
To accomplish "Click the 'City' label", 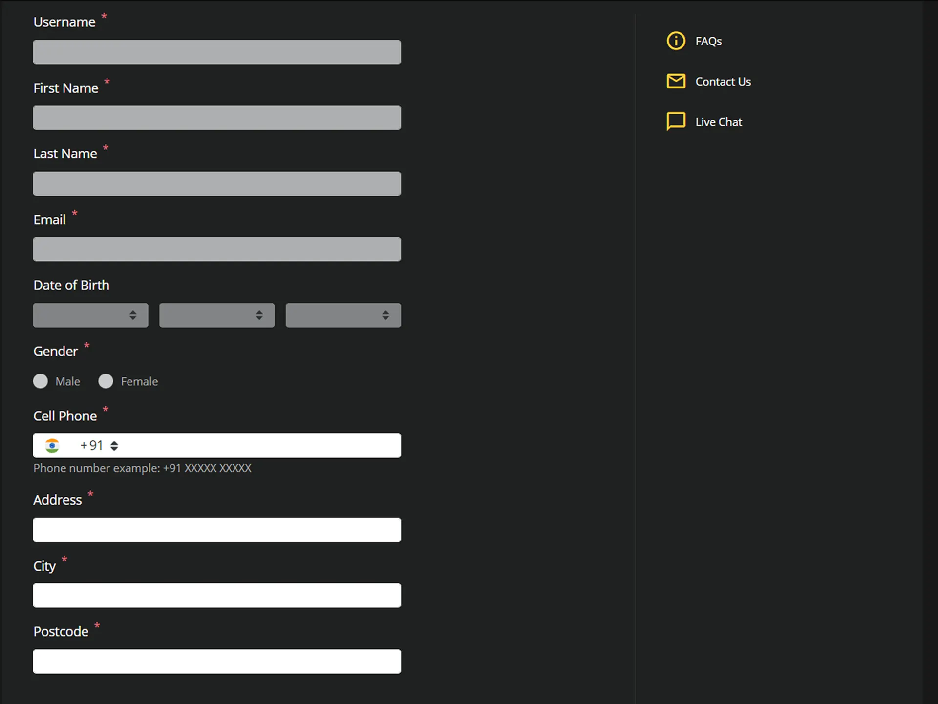I will point(44,566).
